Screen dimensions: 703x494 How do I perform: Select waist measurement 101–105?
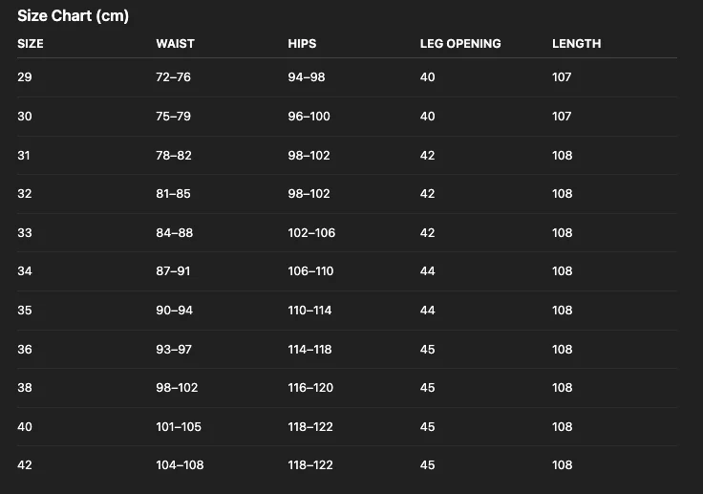[x=179, y=426]
